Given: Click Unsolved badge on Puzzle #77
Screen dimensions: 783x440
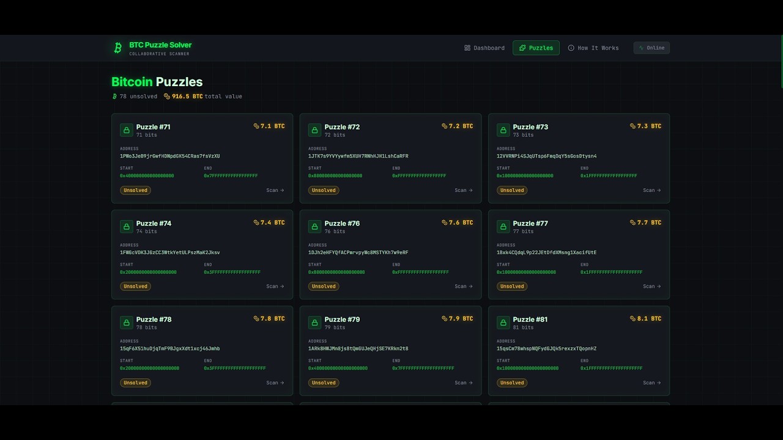Looking at the screenshot, I should pyautogui.click(x=512, y=286).
